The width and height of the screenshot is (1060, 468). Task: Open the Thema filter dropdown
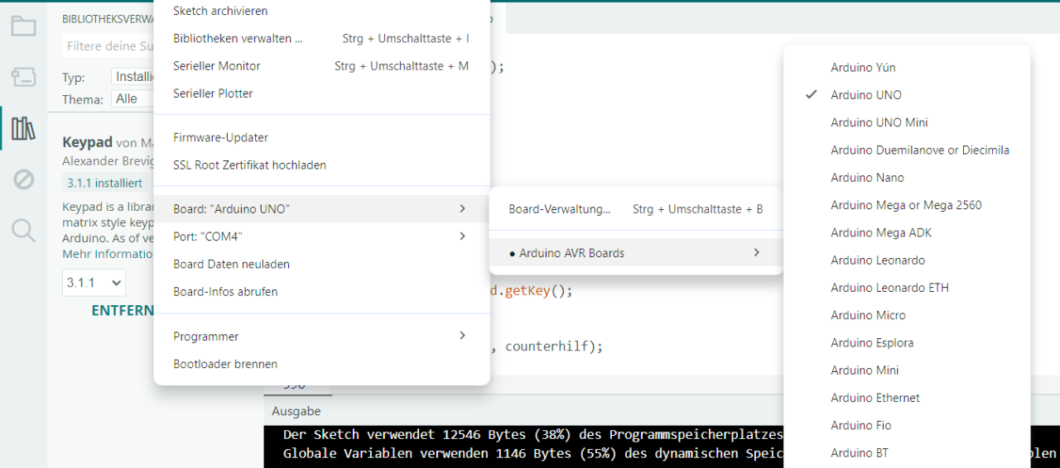(x=134, y=98)
